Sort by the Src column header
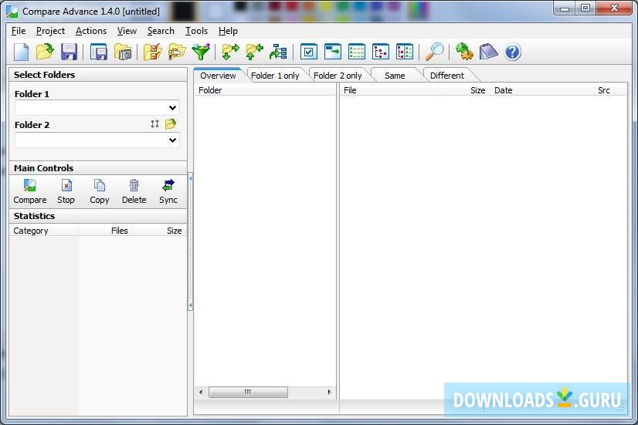This screenshot has width=638, height=425. point(604,90)
